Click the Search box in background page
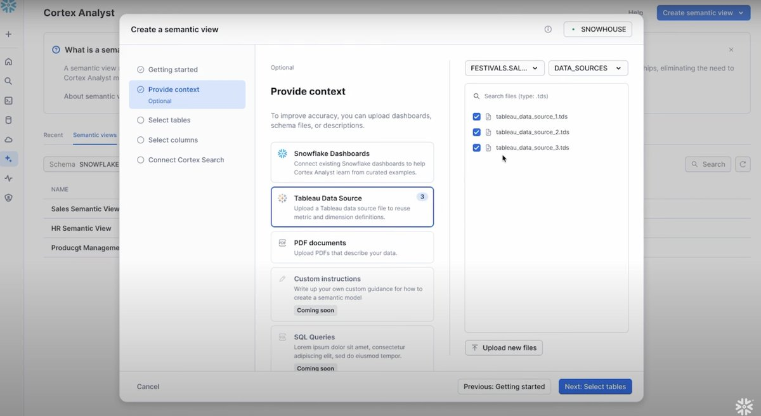The height and width of the screenshot is (416, 761). click(708, 164)
